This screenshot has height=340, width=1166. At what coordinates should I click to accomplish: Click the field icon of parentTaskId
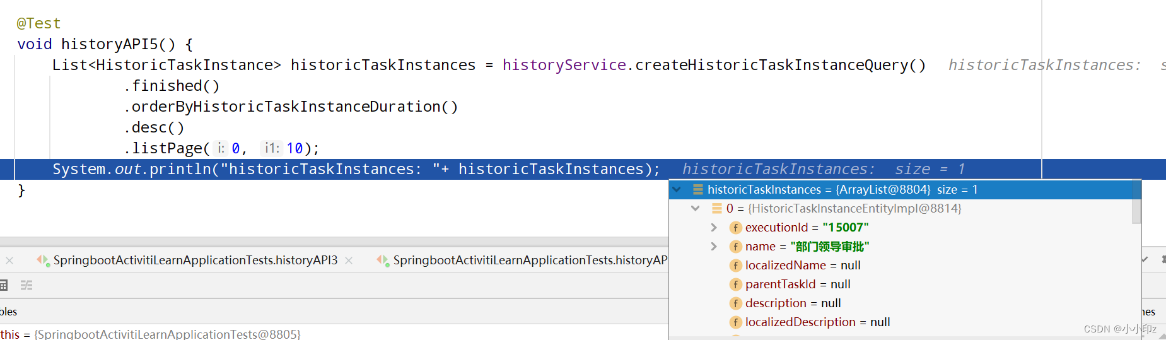(735, 284)
